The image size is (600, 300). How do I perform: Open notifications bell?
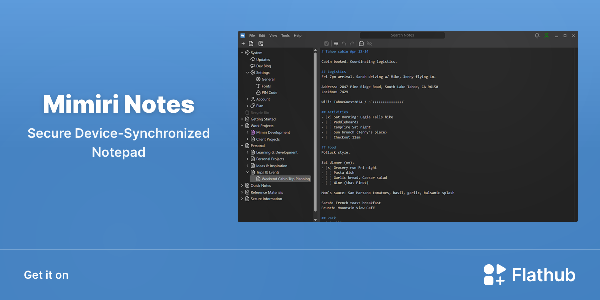[537, 36]
